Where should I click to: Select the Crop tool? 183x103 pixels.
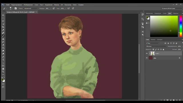coord(3,27)
